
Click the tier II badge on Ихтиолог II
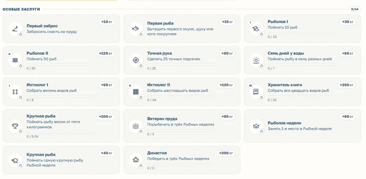click(130, 86)
